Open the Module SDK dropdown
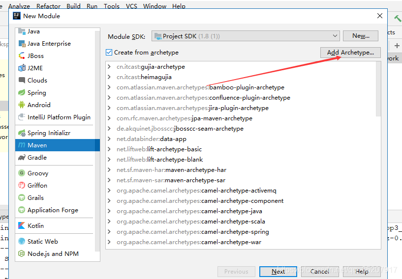The width and height of the screenshot is (402, 279). (x=246, y=36)
